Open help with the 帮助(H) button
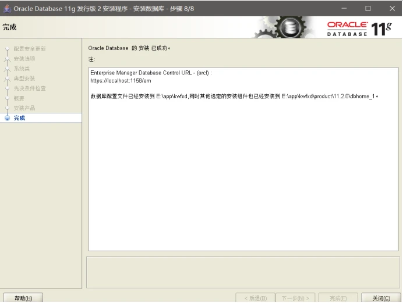The image size is (403, 303). (x=23, y=298)
